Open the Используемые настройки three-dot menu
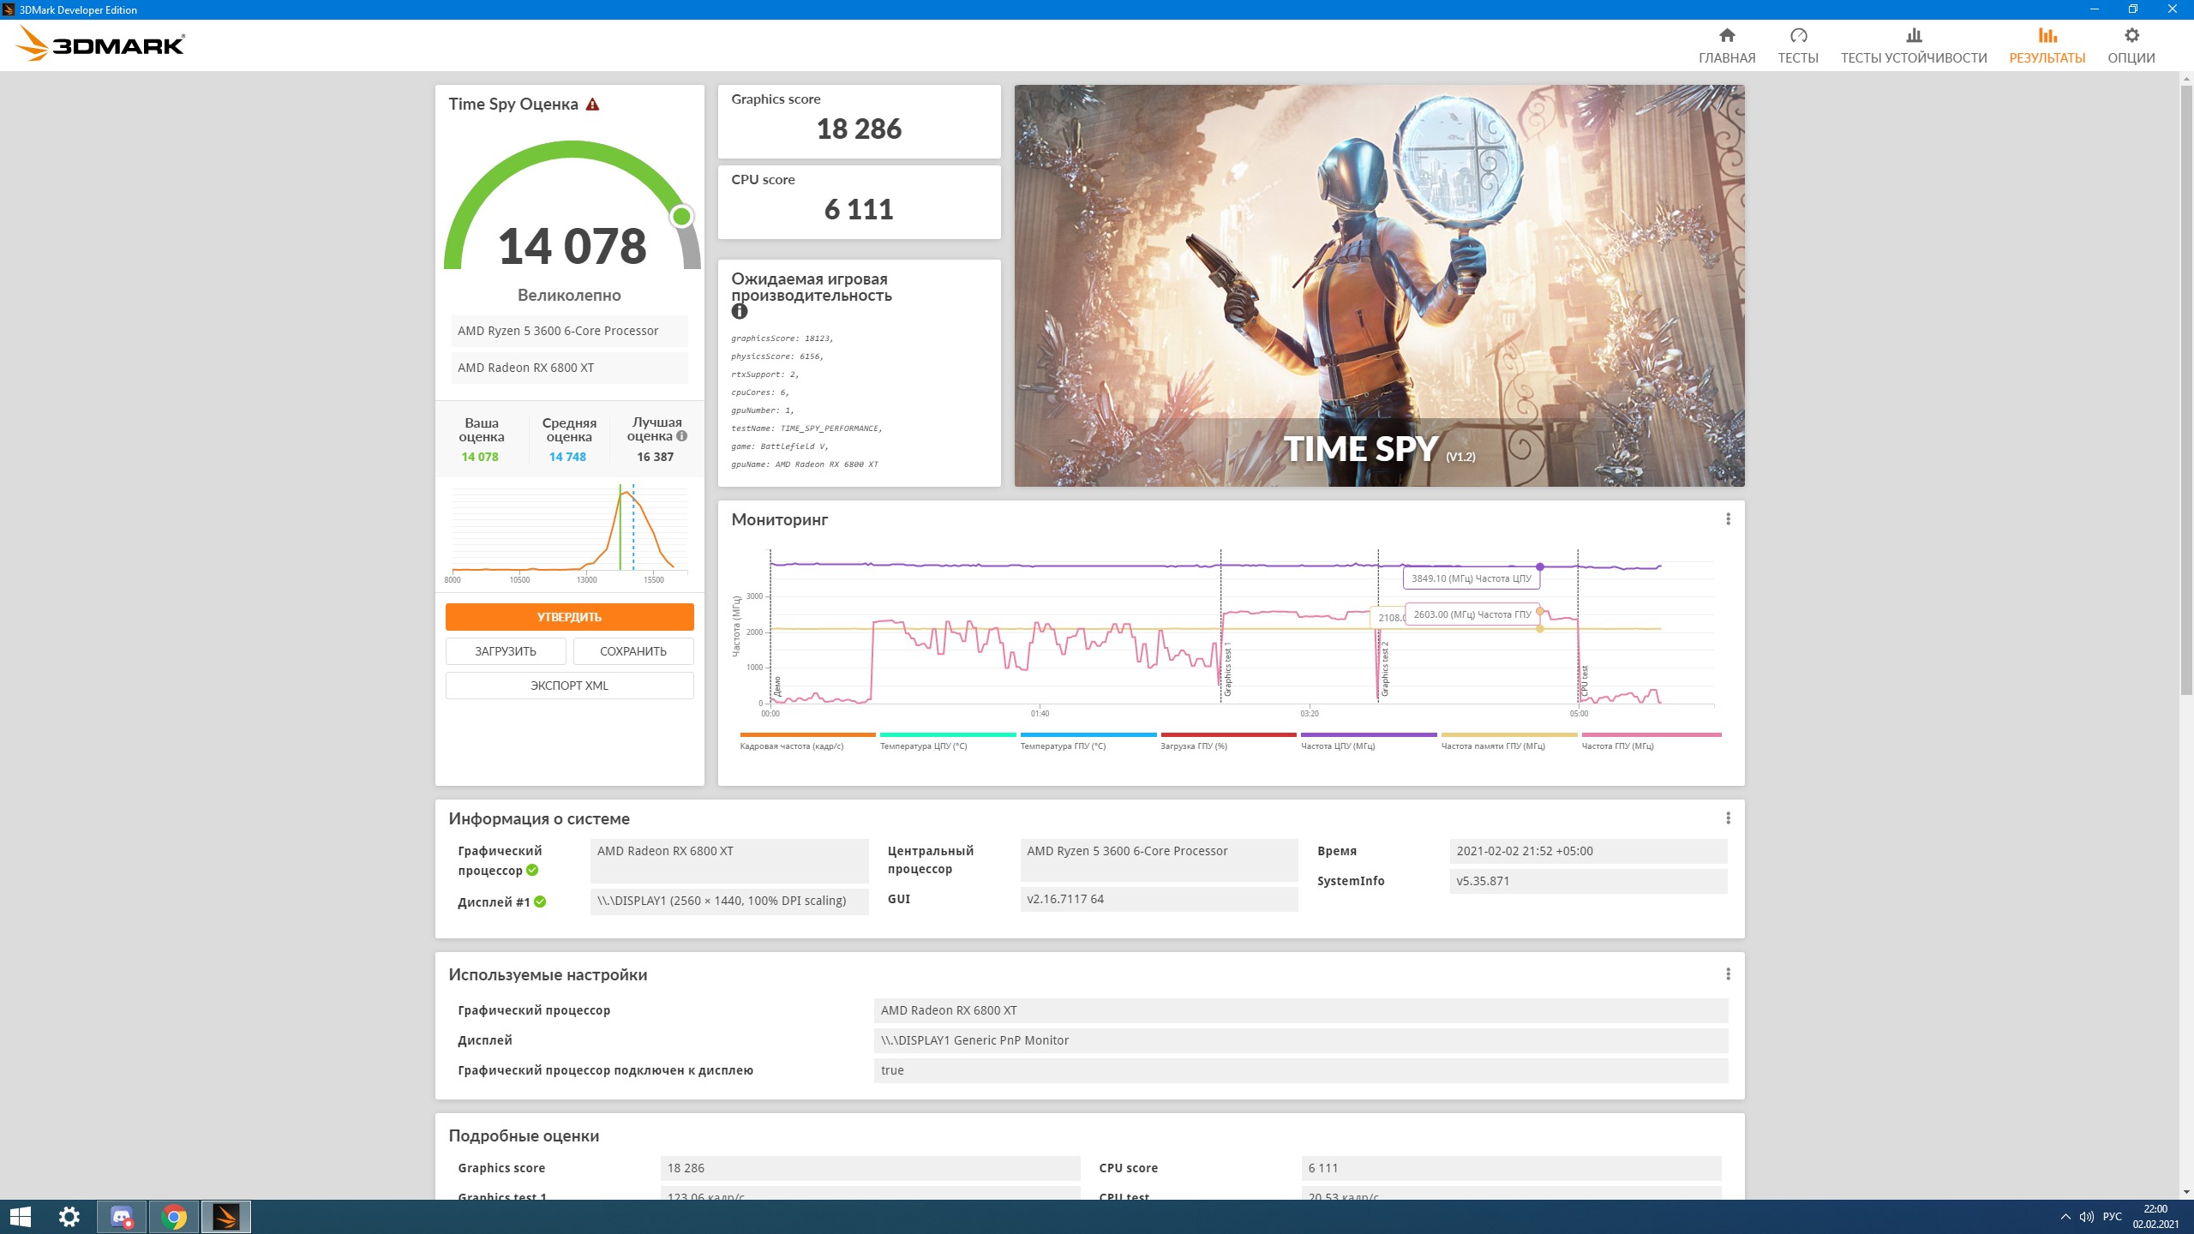The height and width of the screenshot is (1234, 2194). [x=1728, y=974]
